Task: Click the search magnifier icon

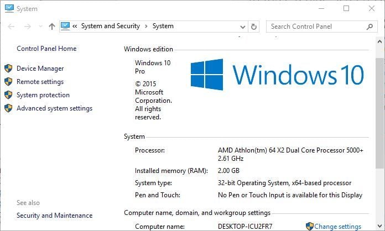Action: click(370, 27)
